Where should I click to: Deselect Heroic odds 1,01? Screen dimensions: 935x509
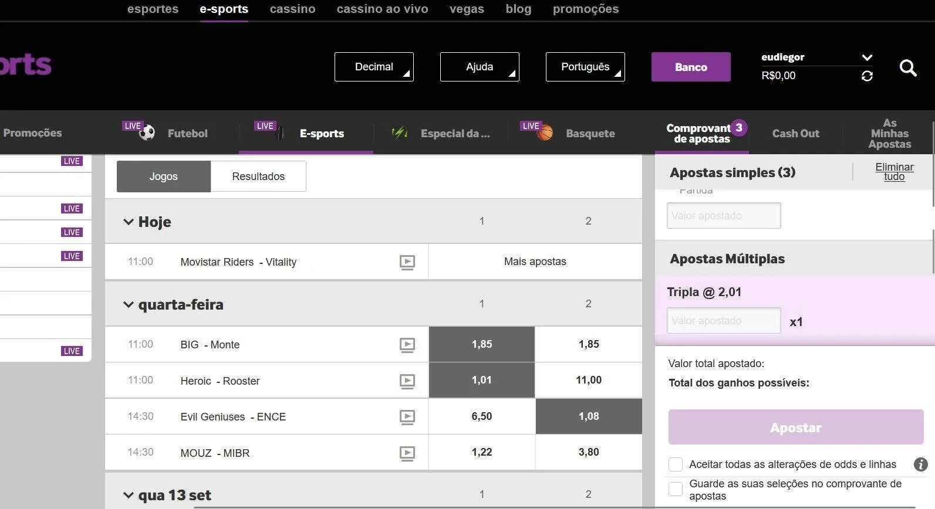tap(482, 380)
